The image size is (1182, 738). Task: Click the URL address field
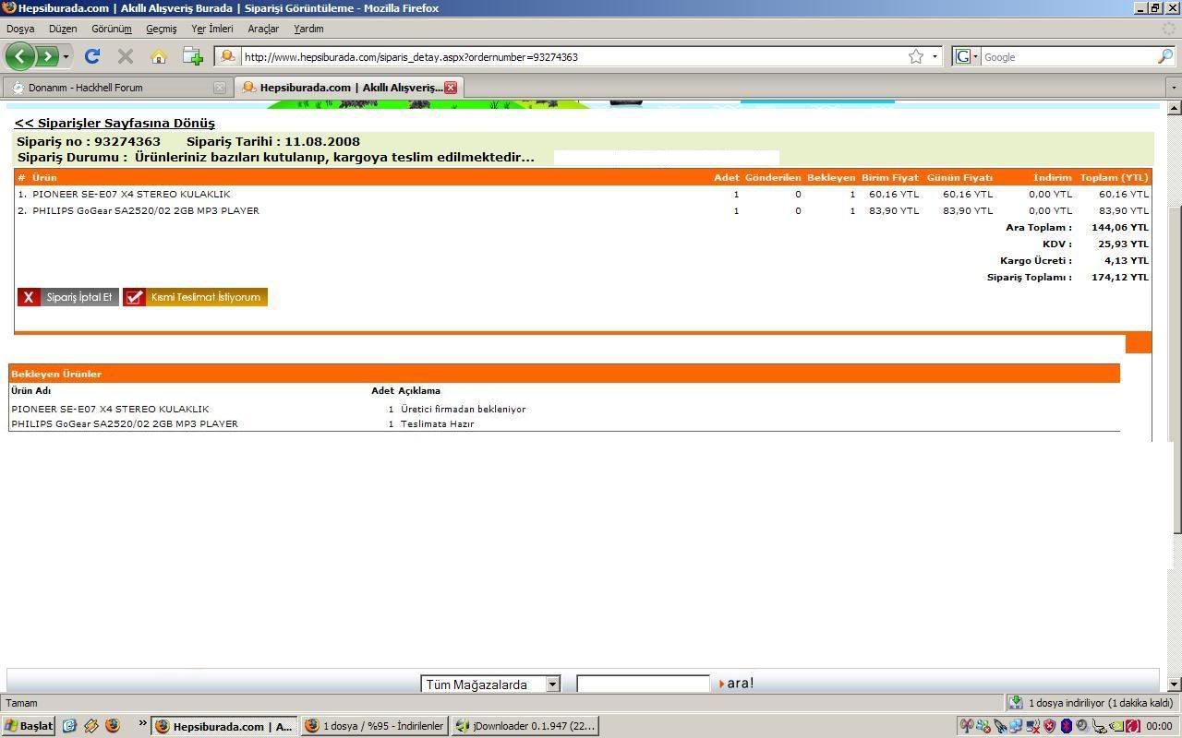pos(573,56)
